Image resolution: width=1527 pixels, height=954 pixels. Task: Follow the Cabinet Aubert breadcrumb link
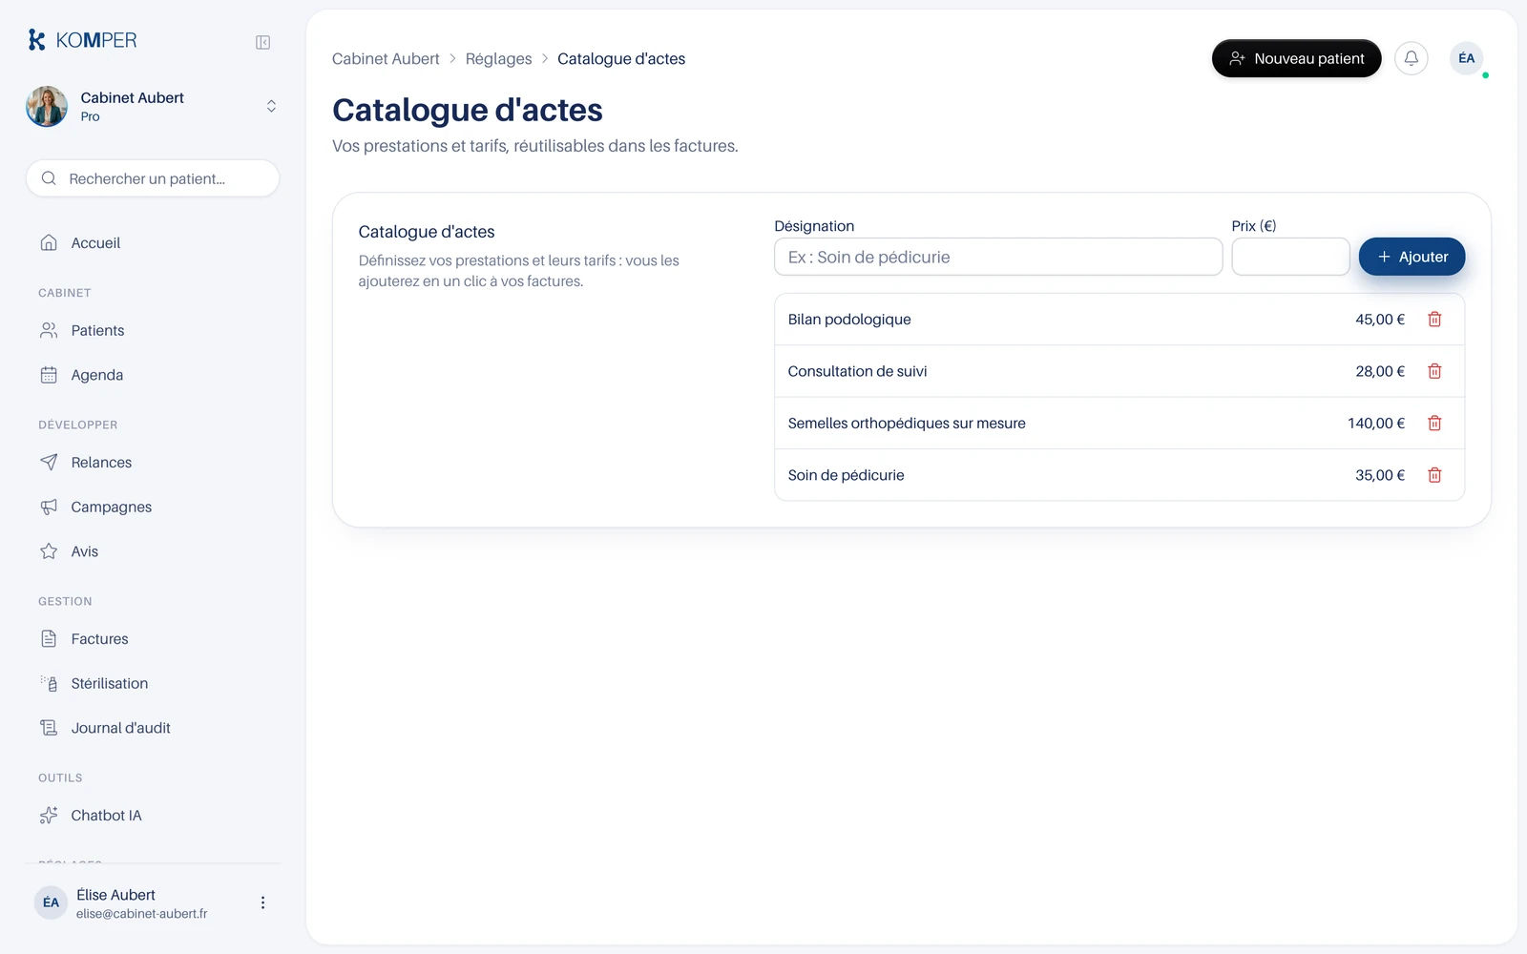pyautogui.click(x=386, y=59)
